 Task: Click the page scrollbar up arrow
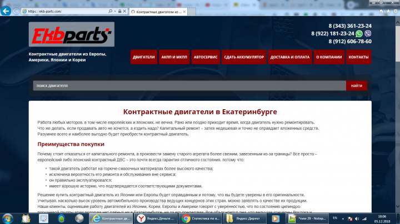tap(397, 22)
